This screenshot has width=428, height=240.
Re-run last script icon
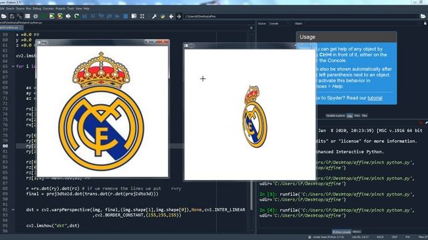pos(76,16)
